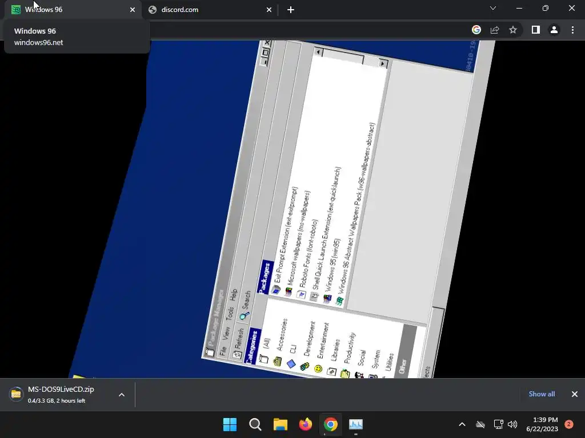This screenshot has height=438, width=585.
Task: Click the packages list scrollbar thumb
Action: (343, 56)
